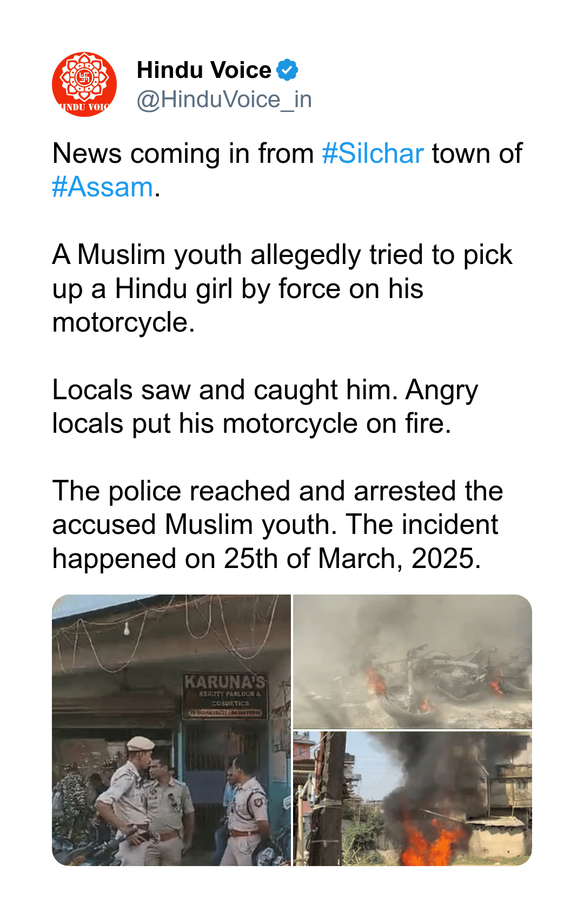The height and width of the screenshot is (918, 584).
Task: Open the burning motorcycle photo
Action: point(413,662)
